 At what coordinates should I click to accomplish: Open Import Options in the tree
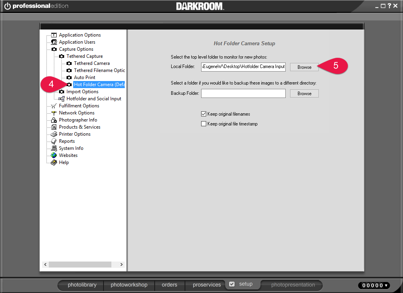pos(82,92)
